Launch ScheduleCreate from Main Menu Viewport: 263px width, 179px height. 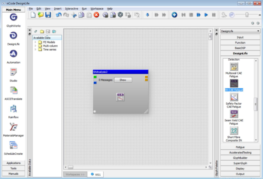click(14, 145)
